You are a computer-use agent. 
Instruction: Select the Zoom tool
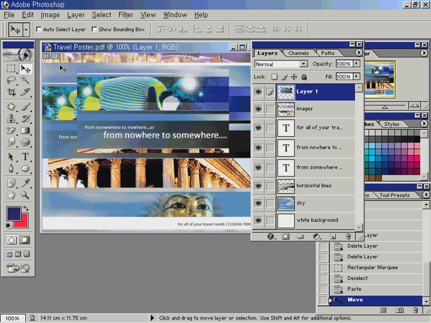point(25,195)
